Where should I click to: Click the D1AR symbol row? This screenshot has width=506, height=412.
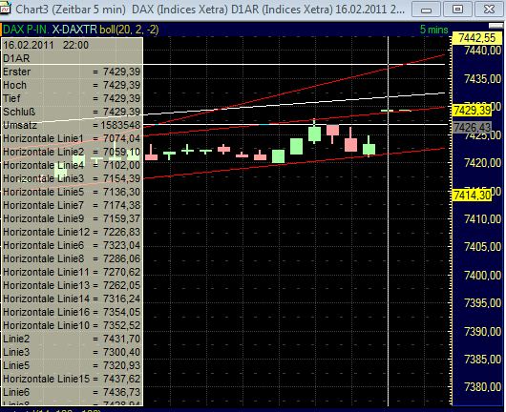click(x=72, y=58)
